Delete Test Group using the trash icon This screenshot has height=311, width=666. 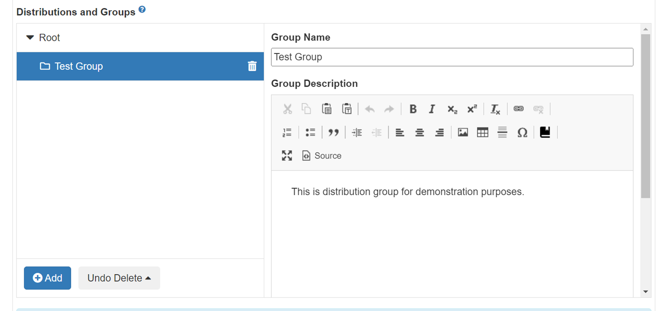click(x=252, y=66)
